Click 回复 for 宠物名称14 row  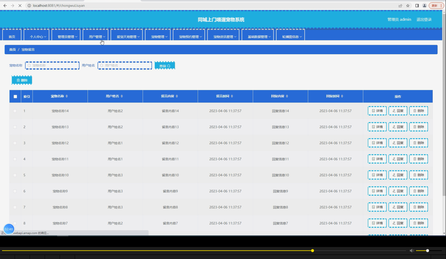398,111
